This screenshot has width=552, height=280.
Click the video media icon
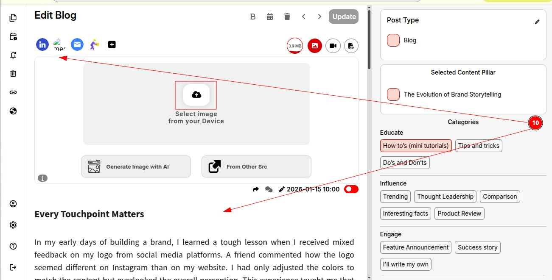pyautogui.click(x=333, y=46)
